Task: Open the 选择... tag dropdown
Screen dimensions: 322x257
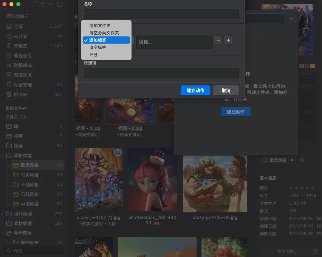Action: click(x=174, y=42)
